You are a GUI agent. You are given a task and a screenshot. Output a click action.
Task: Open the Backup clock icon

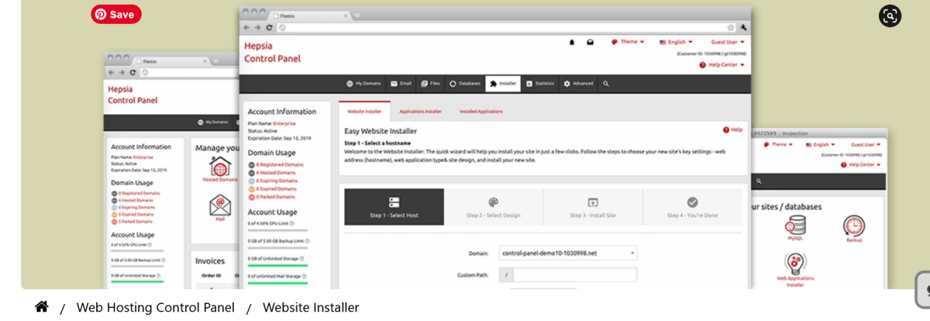(x=853, y=227)
